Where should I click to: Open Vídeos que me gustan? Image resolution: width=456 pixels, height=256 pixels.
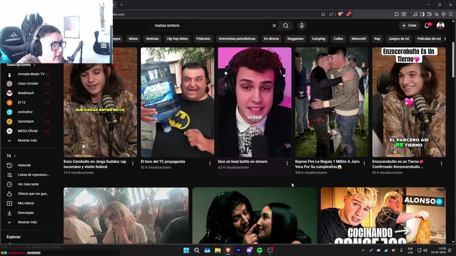[28, 194]
